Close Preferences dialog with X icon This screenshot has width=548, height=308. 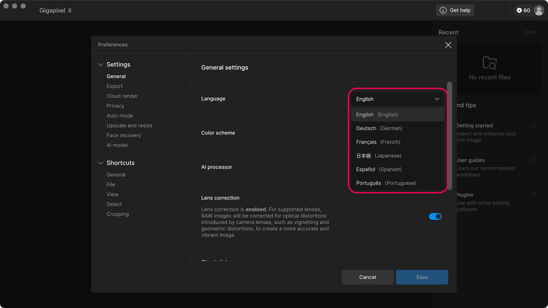(x=448, y=45)
